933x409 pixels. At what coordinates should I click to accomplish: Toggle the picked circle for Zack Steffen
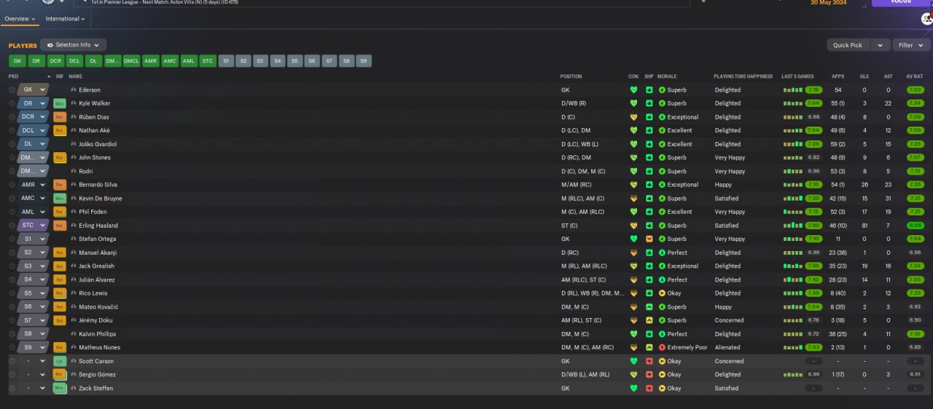pyautogui.click(x=12, y=389)
